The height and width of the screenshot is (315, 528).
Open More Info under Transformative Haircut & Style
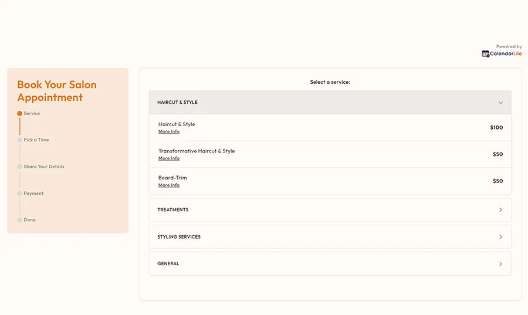[169, 158]
